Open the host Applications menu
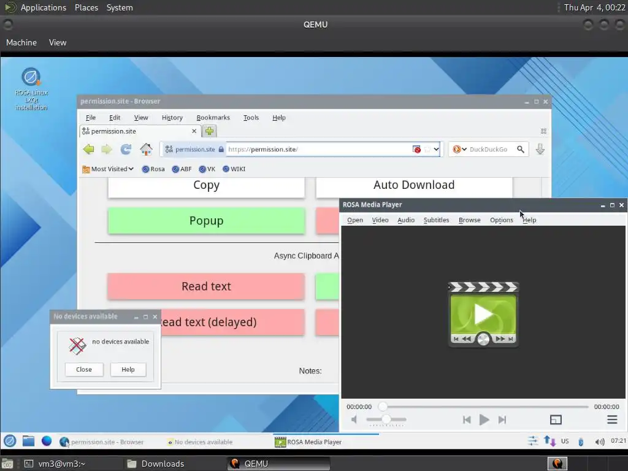The image size is (628, 471). 44,7
